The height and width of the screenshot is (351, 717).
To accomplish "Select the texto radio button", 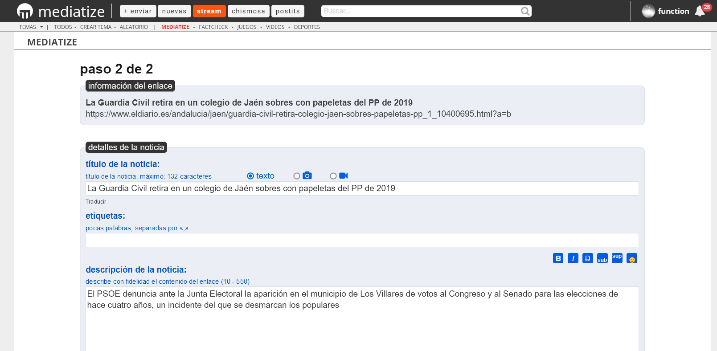I will click(250, 176).
